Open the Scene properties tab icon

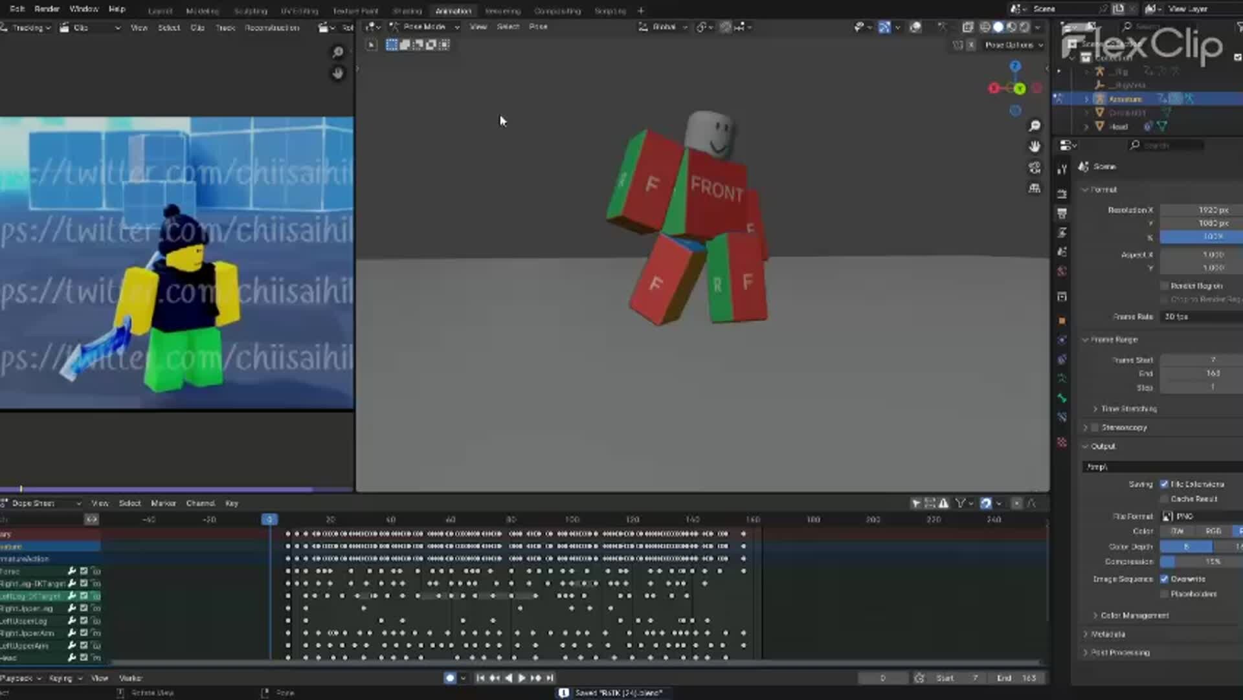point(1062,252)
